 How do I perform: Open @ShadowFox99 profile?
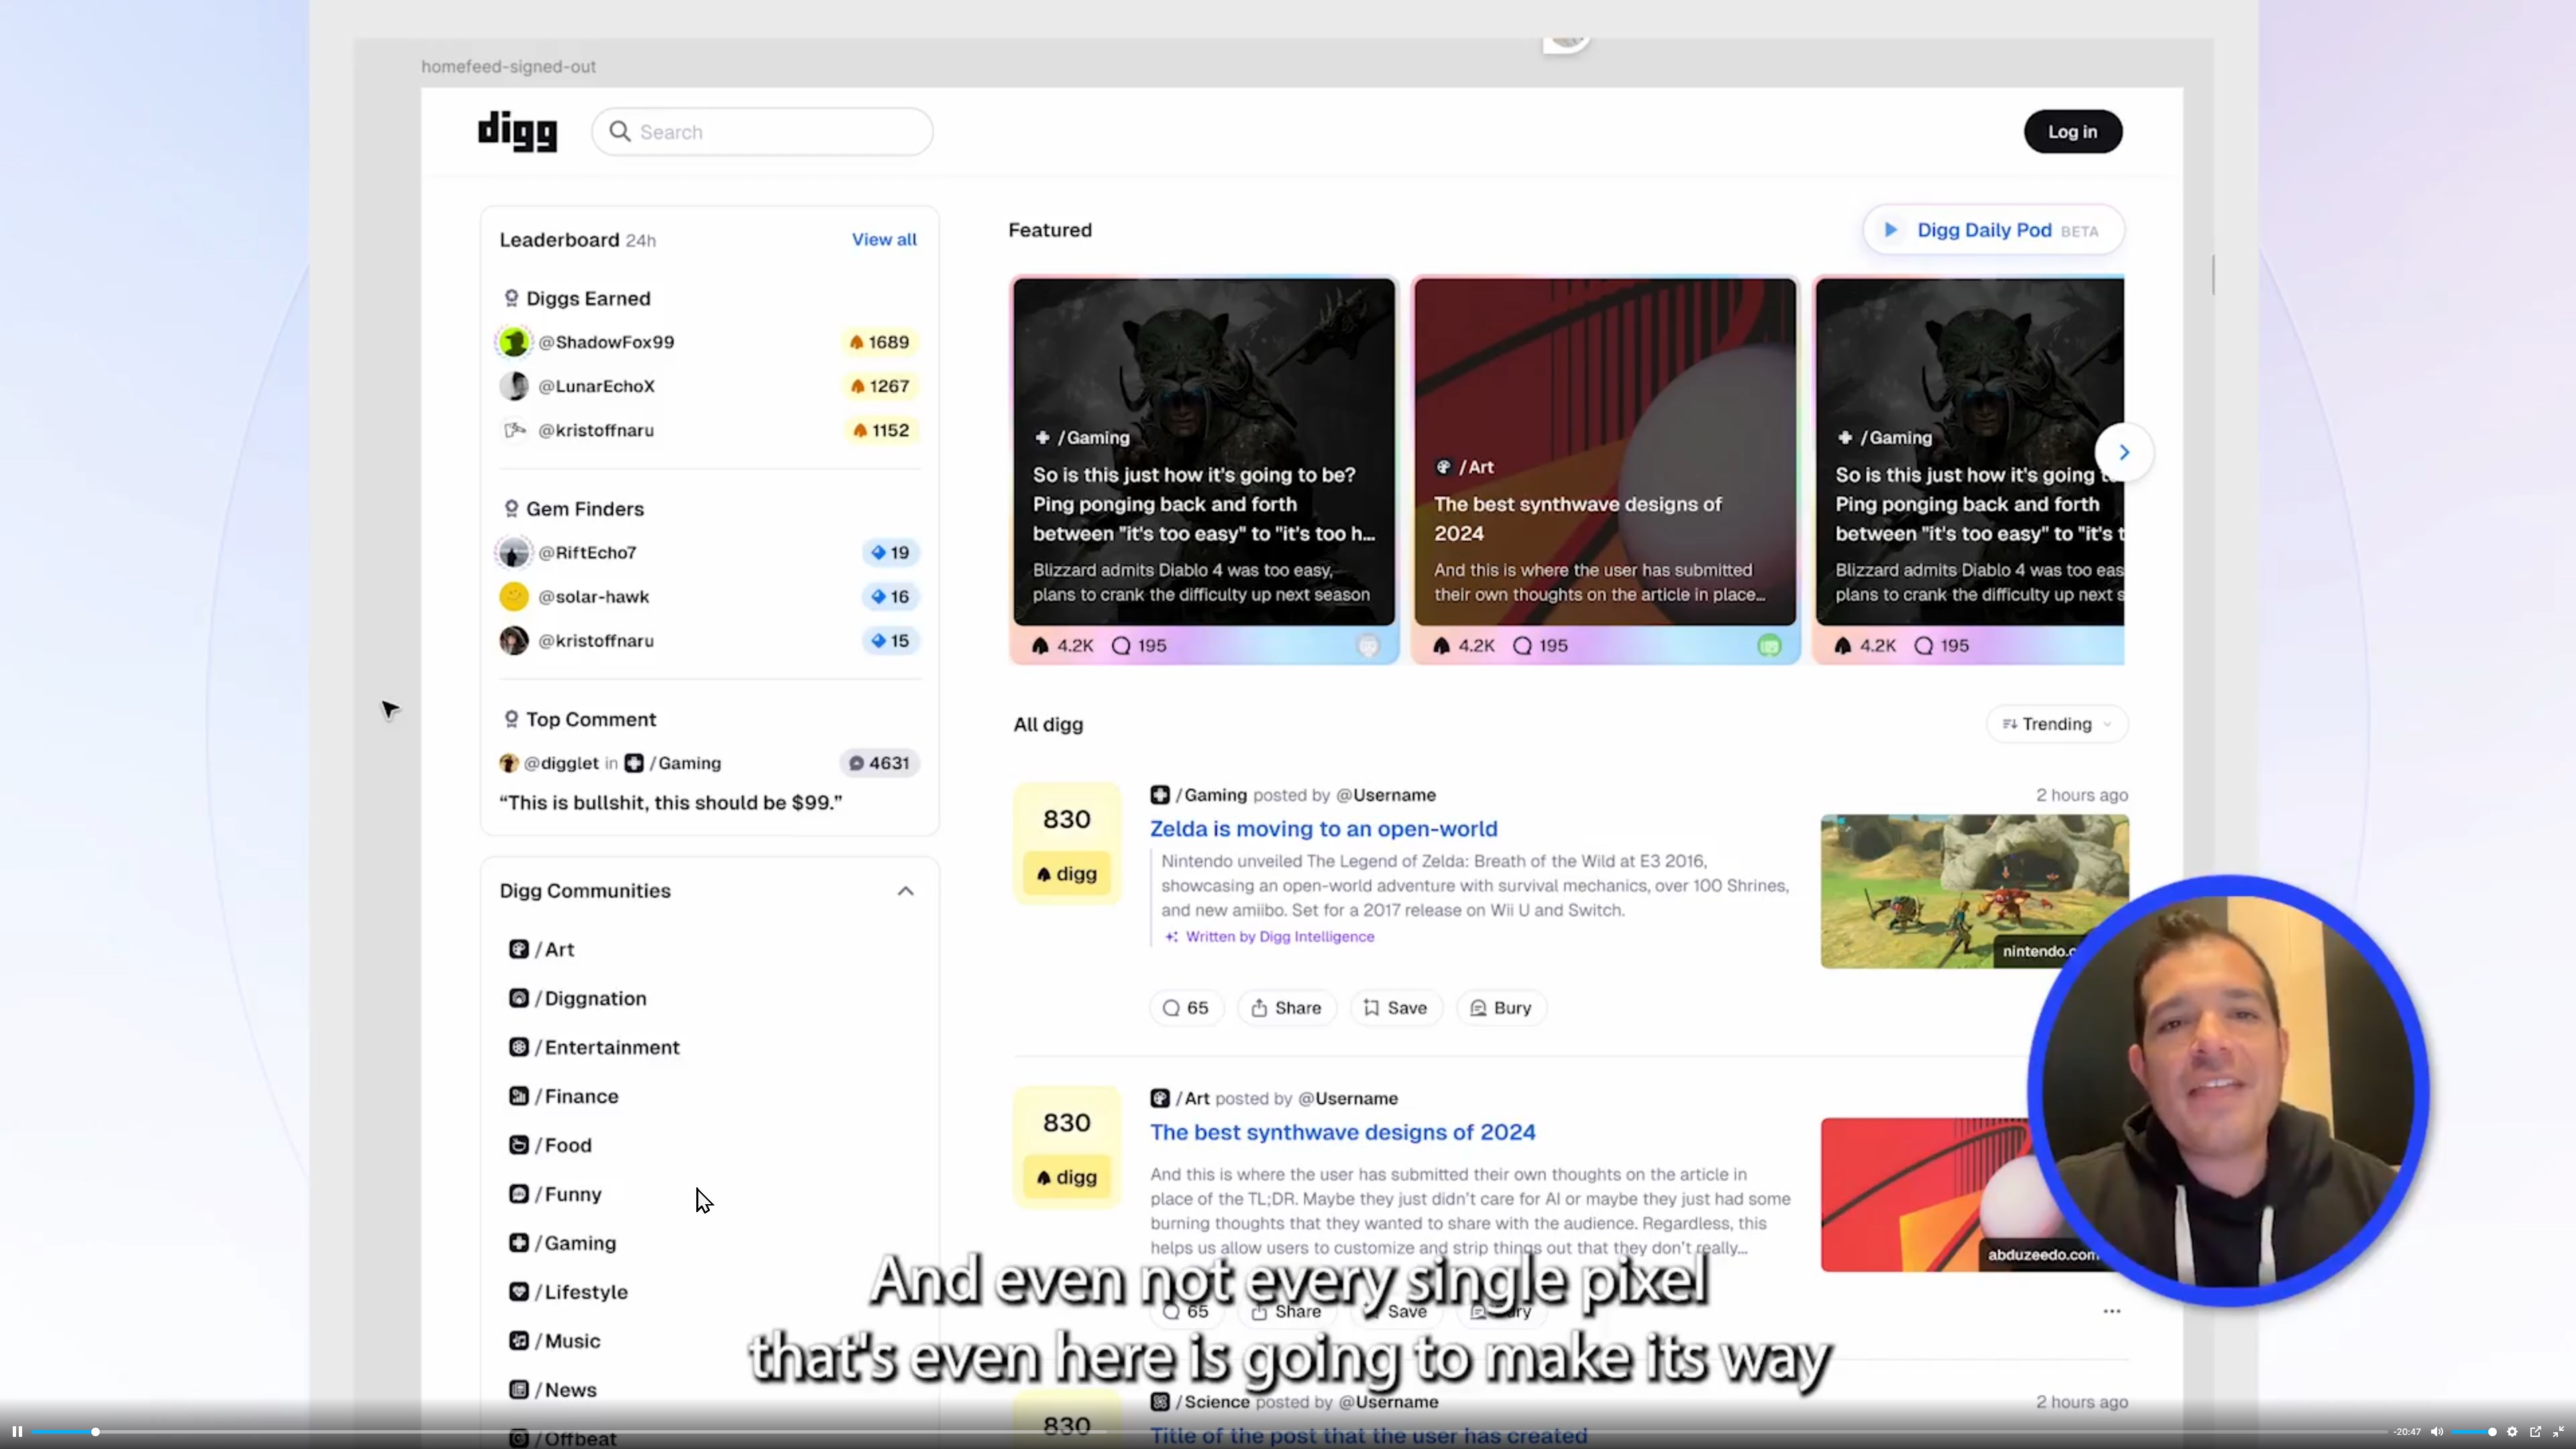coord(606,342)
